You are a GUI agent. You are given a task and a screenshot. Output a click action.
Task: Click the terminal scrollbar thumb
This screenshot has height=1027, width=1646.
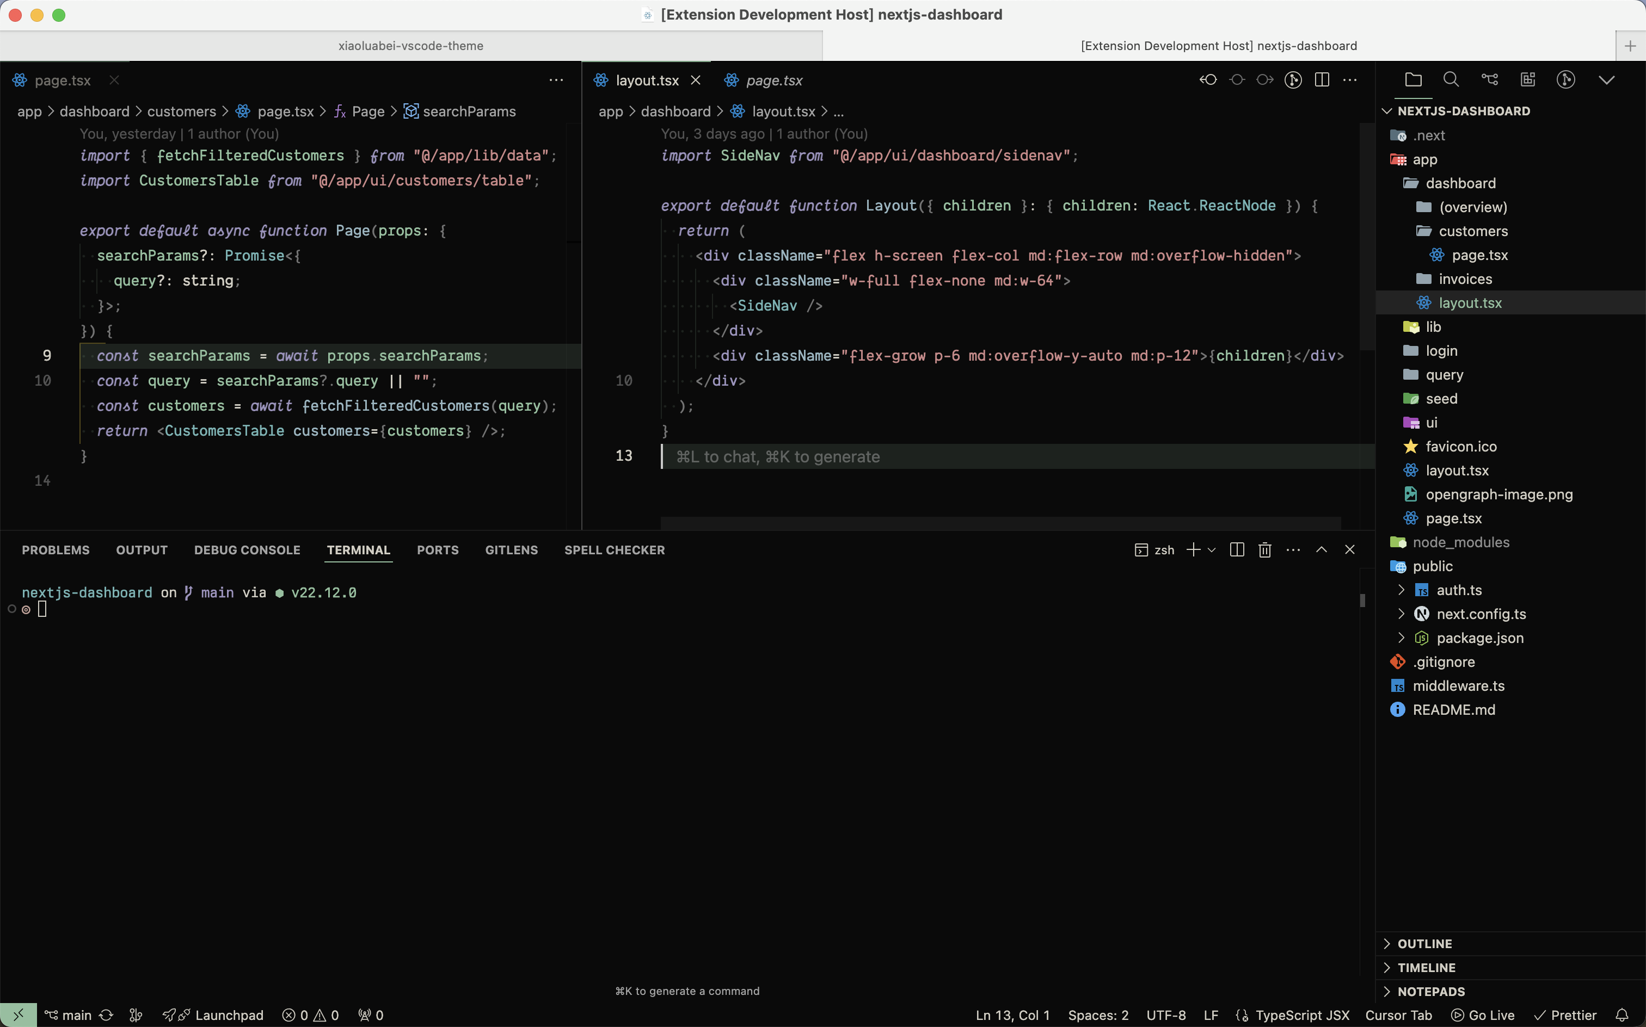1362,601
